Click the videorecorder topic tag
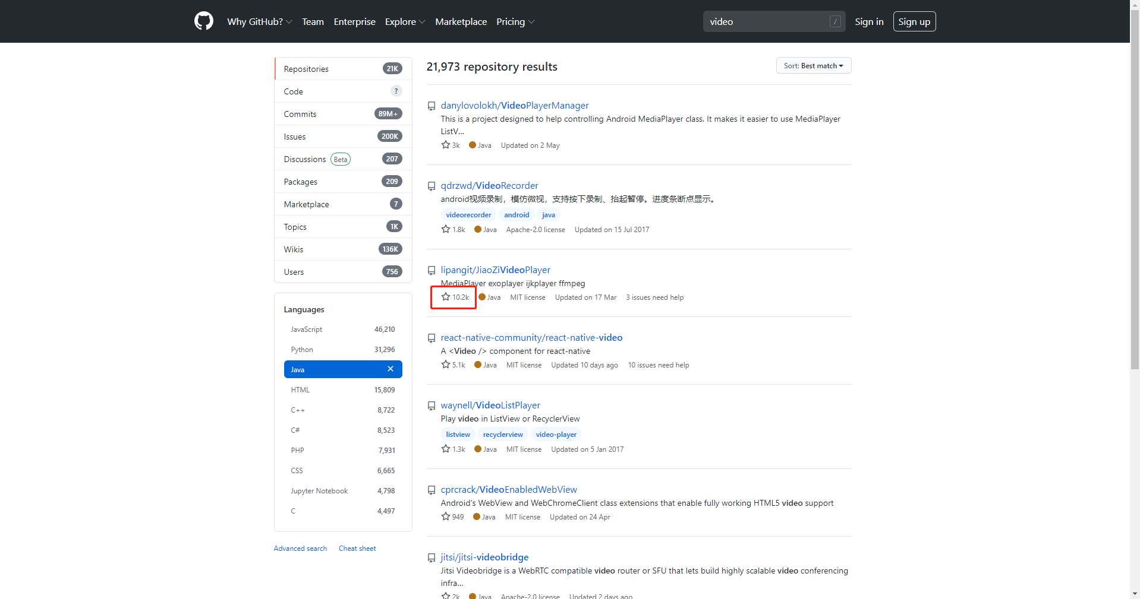This screenshot has width=1140, height=599. click(x=468, y=215)
